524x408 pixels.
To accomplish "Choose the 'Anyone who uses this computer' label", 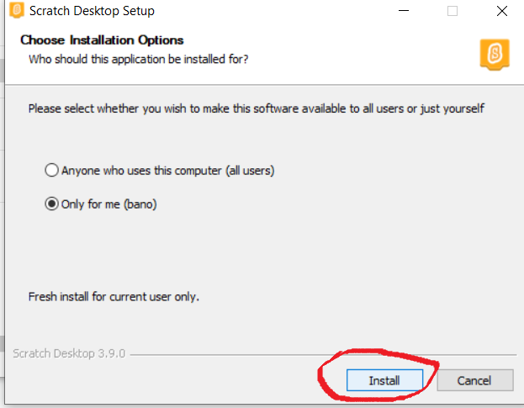I will pyautogui.click(x=167, y=171).
